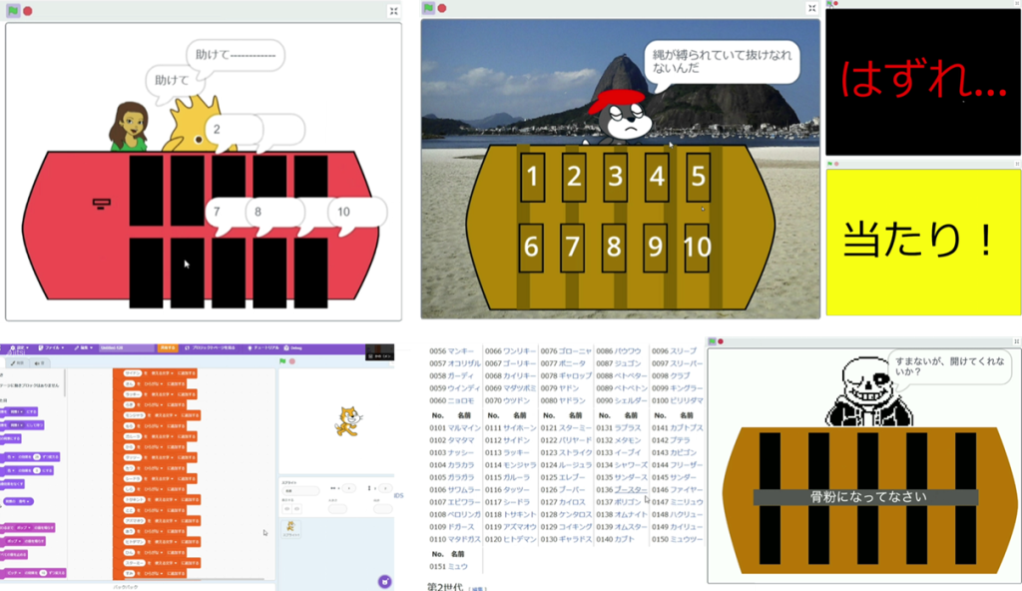Show the sprite using the open-eye toggle
The height and width of the screenshot is (591, 1022).
click(x=286, y=509)
